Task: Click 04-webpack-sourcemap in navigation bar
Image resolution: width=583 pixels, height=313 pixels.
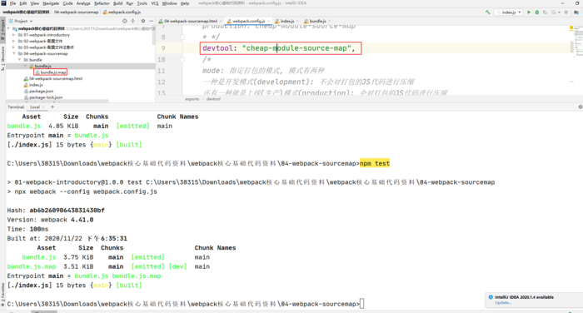Action: click(x=77, y=12)
